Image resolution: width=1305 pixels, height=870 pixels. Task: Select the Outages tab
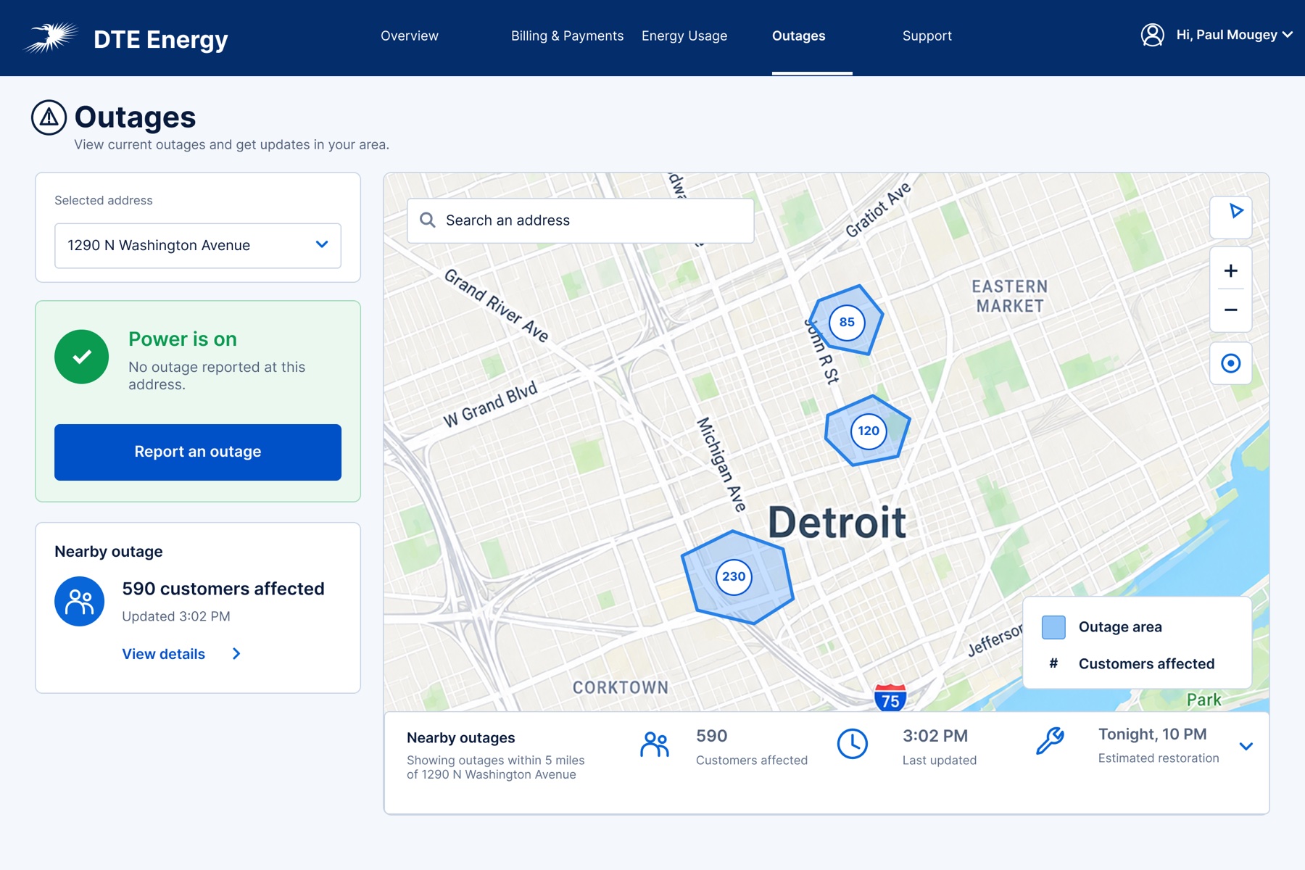(x=798, y=36)
